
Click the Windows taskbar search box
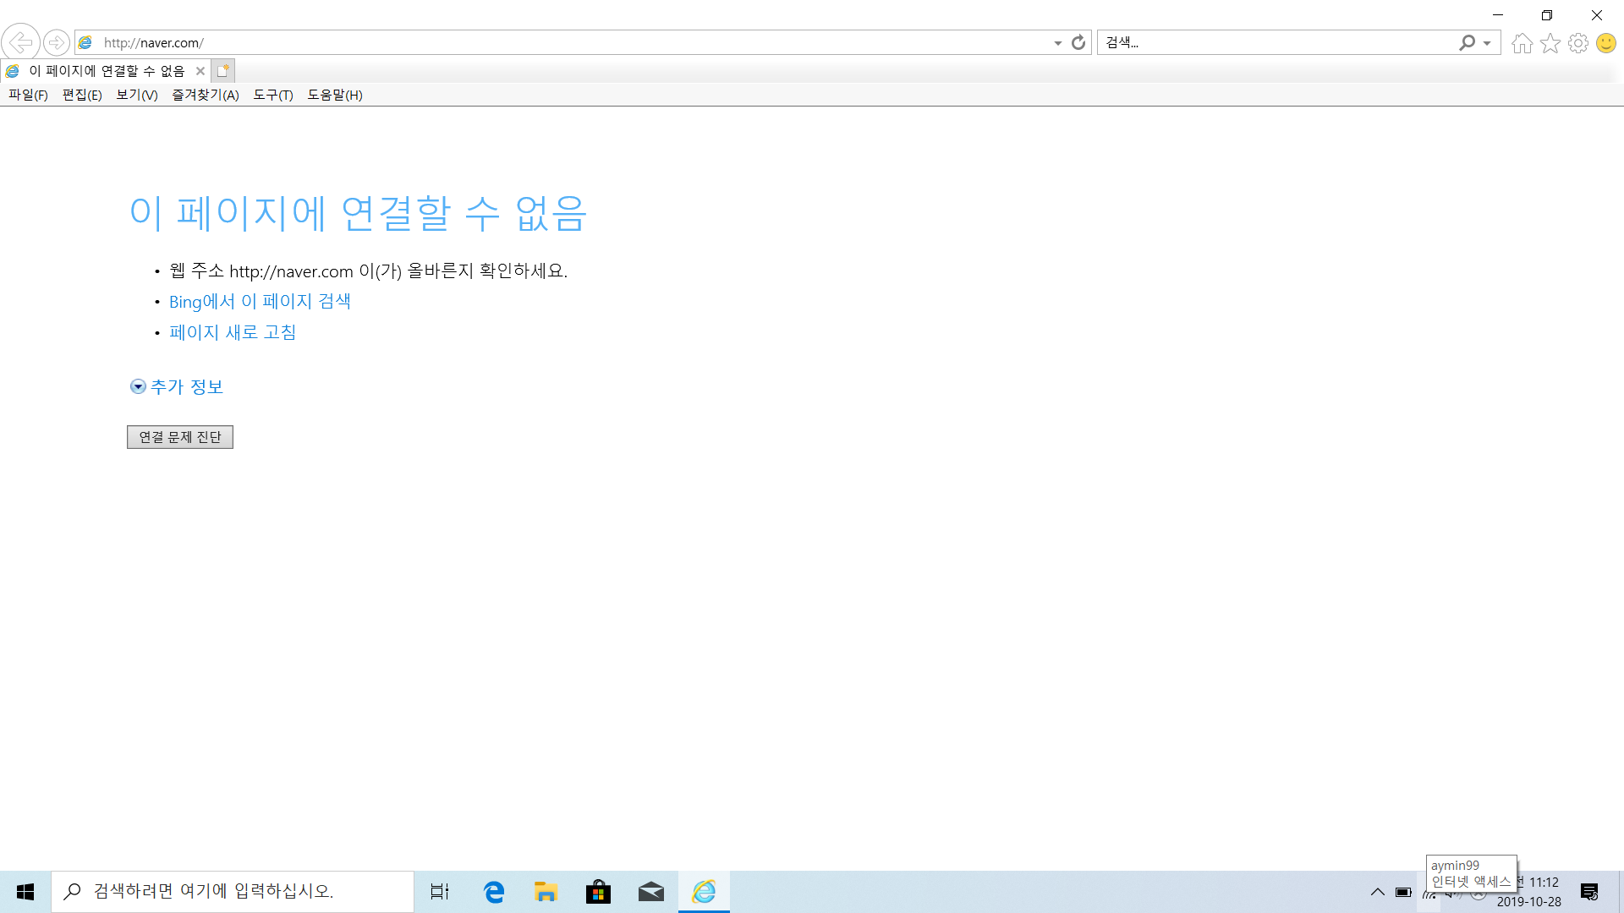click(x=233, y=892)
